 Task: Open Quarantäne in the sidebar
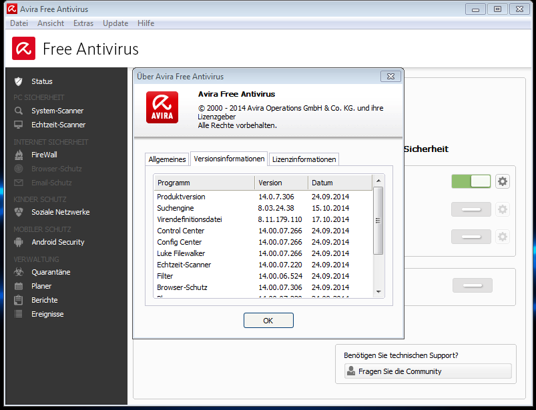coord(51,272)
